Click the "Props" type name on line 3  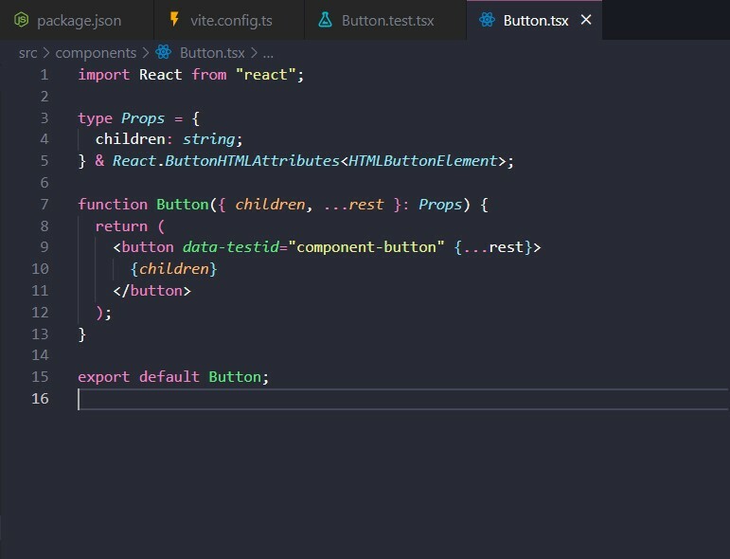click(x=143, y=118)
